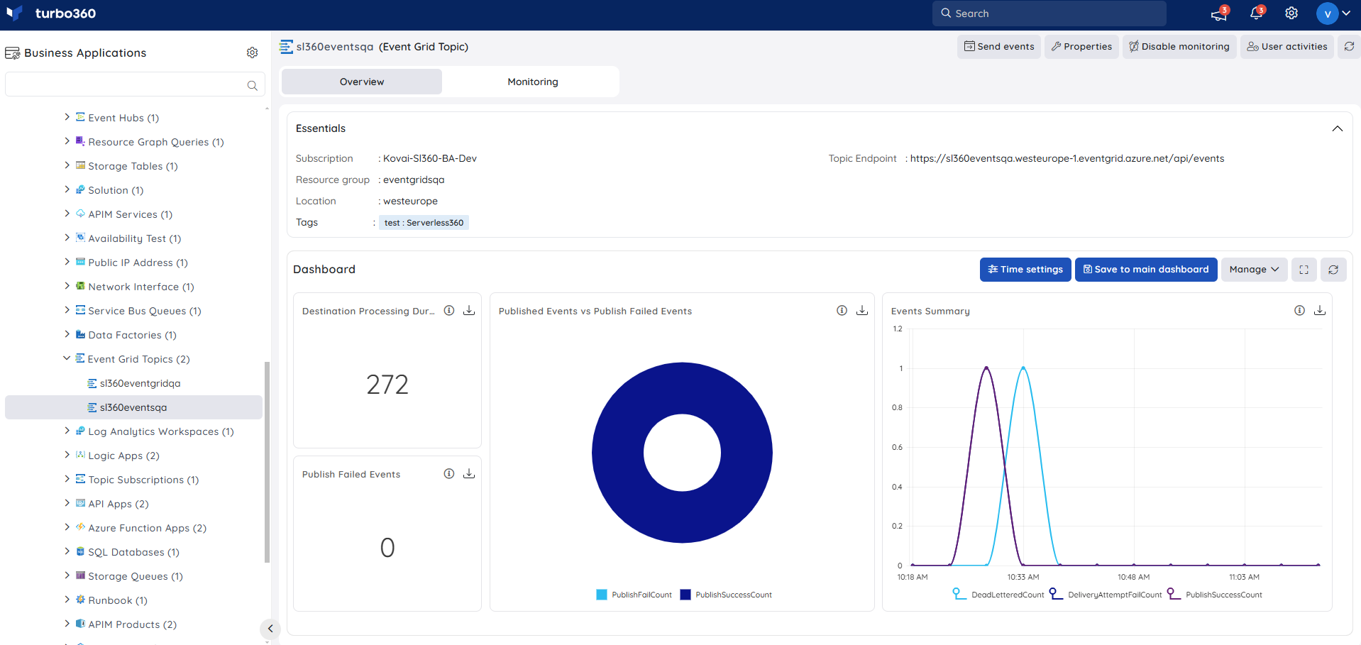Show info for Destination Processing Duration widget
This screenshot has height=645, width=1361.
pyautogui.click(x=449, y=311)
